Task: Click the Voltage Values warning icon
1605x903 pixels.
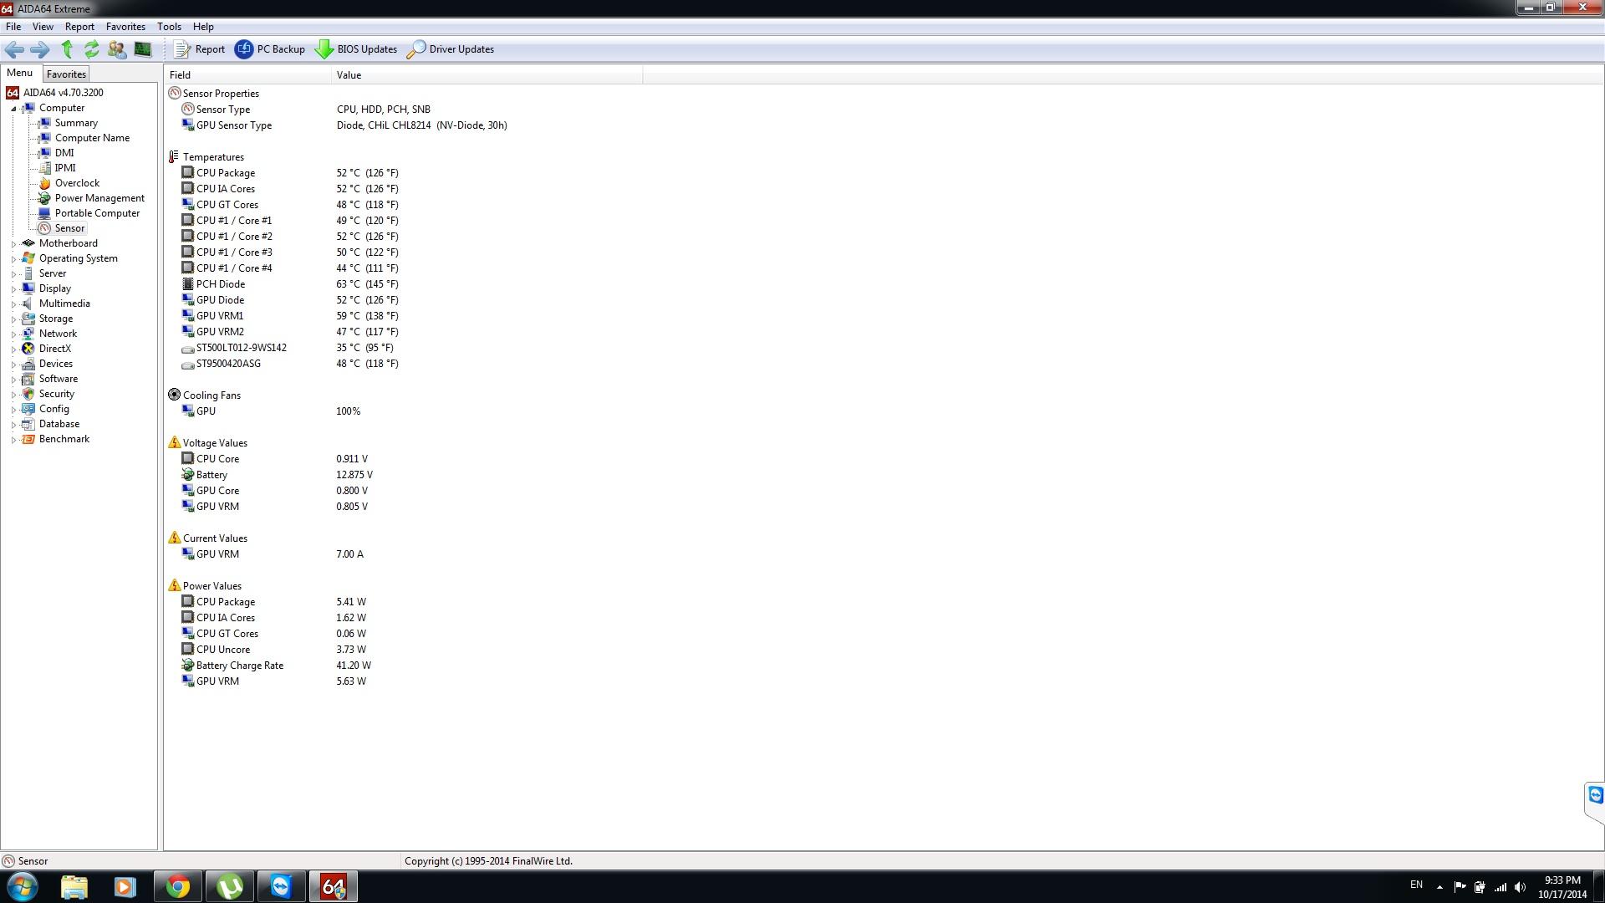Action: coord(174,442)
